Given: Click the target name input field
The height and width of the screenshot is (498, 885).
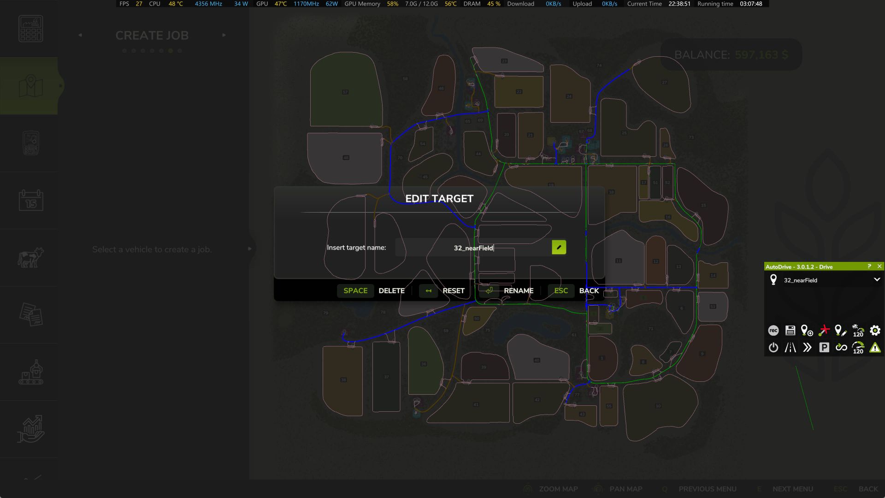Looking at the screenshot, I should [x=473, y=248].
